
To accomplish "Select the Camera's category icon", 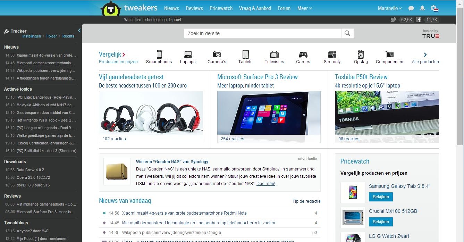I will (x=217, y=55).
